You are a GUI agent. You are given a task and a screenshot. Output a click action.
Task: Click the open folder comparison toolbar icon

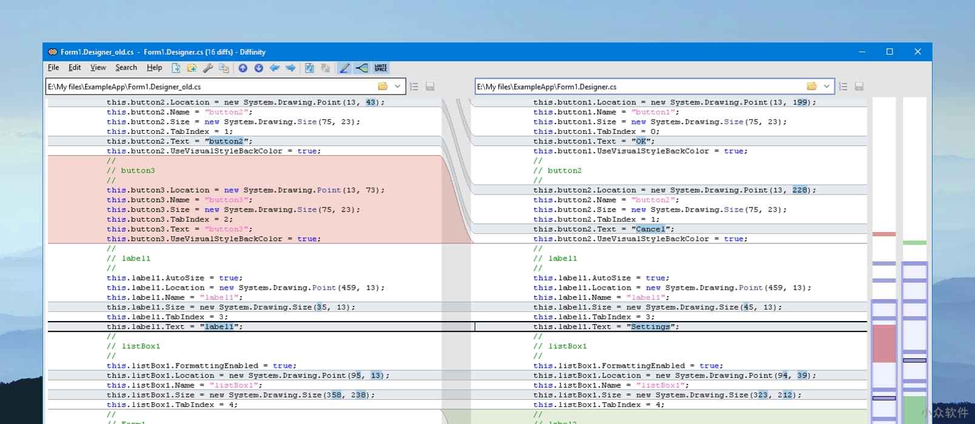(192, 68)
